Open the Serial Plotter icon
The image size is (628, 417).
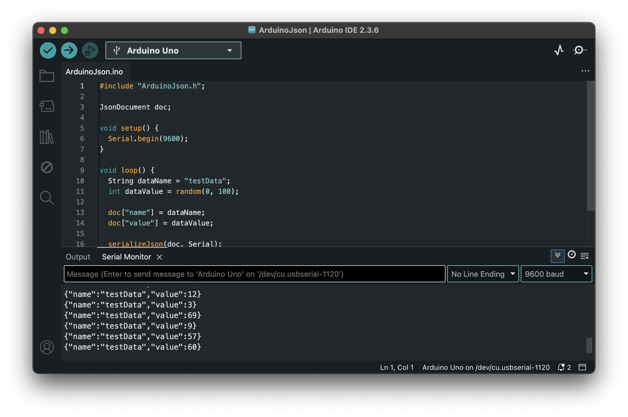click(x=559, y=50)
